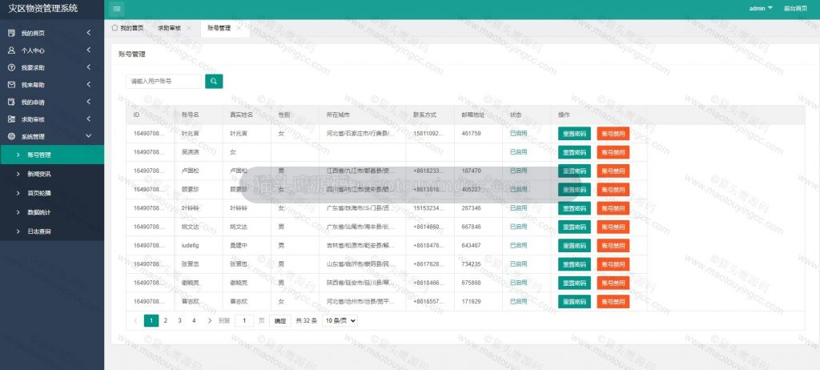820x370 pixels.
Task: Expand the 我来帮助 sidebar chevron
Action: point(89,85)
